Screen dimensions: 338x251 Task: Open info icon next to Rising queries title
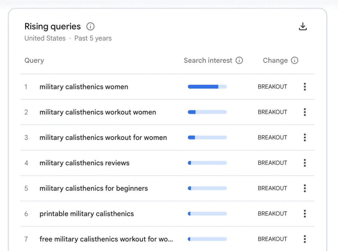click(90, 27)
